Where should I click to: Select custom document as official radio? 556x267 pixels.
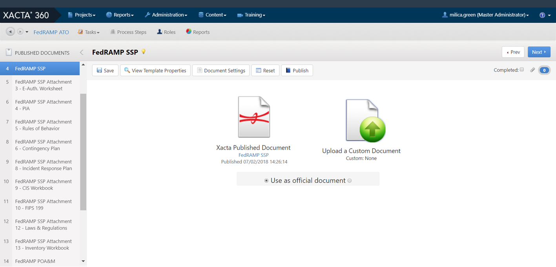tap(350, 181)
